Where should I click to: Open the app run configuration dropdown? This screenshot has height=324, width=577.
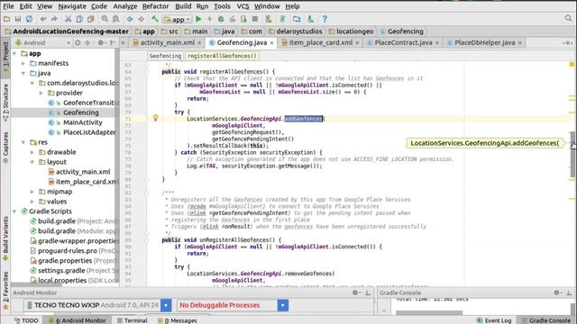pos(178,19)
